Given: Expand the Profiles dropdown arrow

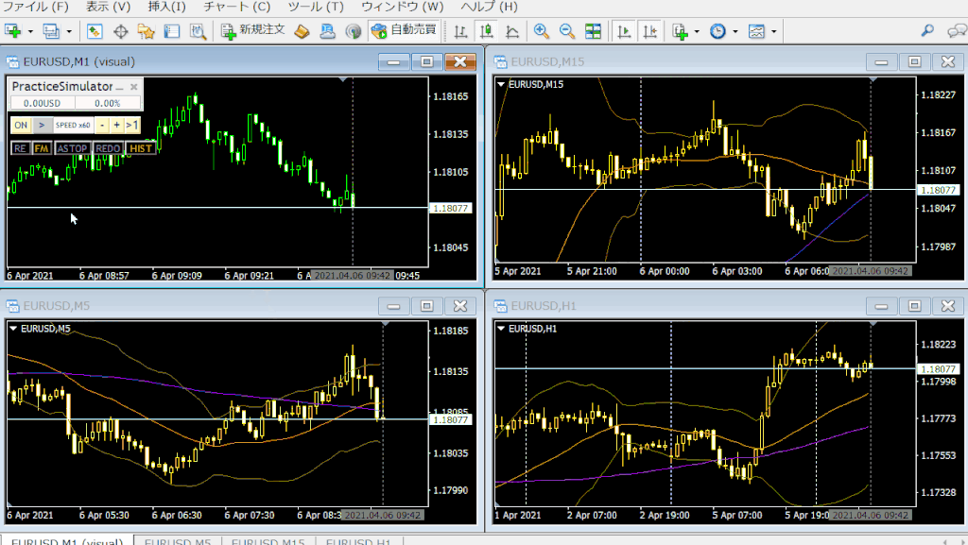Looking at the screenshot, I should pyautogui.click(x=68, y=31).
